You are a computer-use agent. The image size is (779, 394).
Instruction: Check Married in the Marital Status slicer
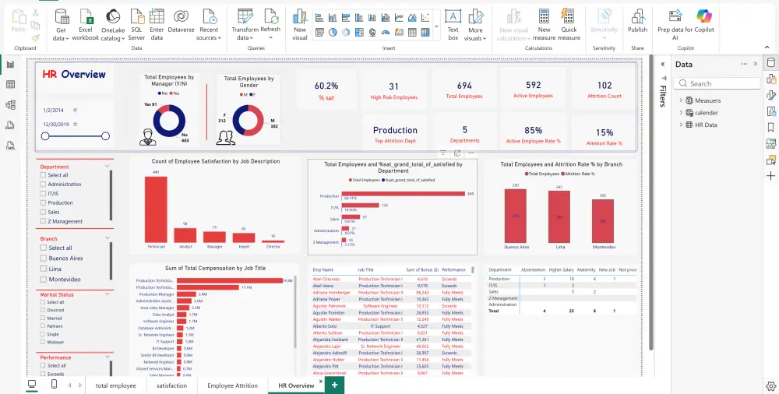pyautogui.click(x=43, y=318)
